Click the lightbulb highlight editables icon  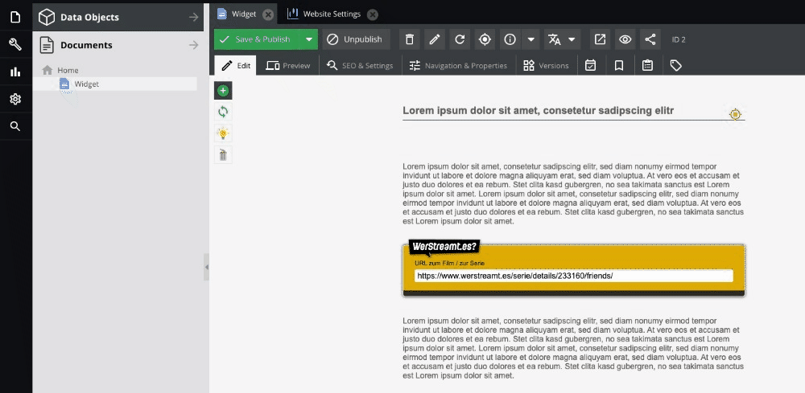tap(223, 133)
